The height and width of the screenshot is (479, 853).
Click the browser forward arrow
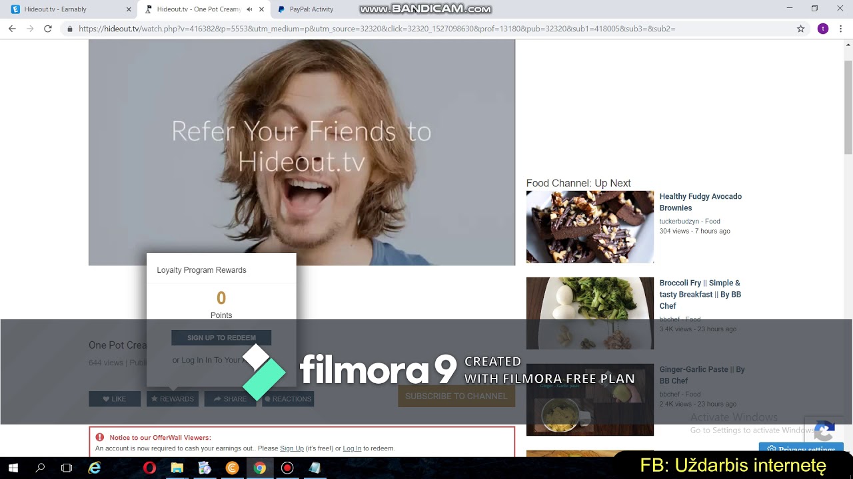point(30,29)
